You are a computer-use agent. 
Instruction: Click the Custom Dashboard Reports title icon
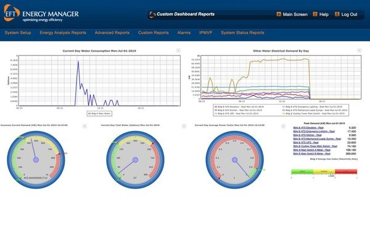[152, 14]
